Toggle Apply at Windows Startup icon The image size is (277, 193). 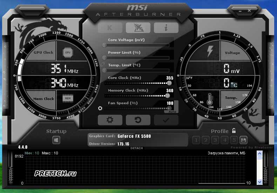[x=56, y=140]
